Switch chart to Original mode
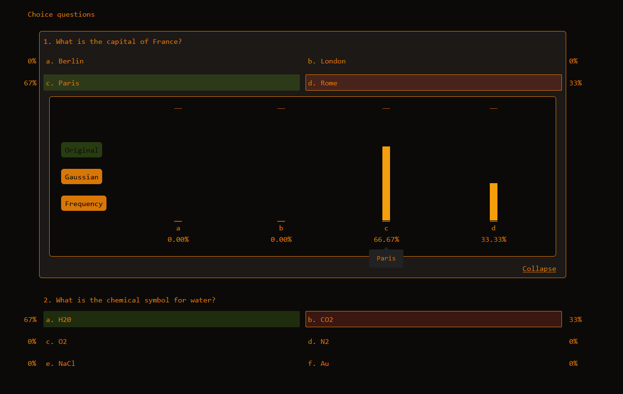The image size is (623, 394). point(81,150)
